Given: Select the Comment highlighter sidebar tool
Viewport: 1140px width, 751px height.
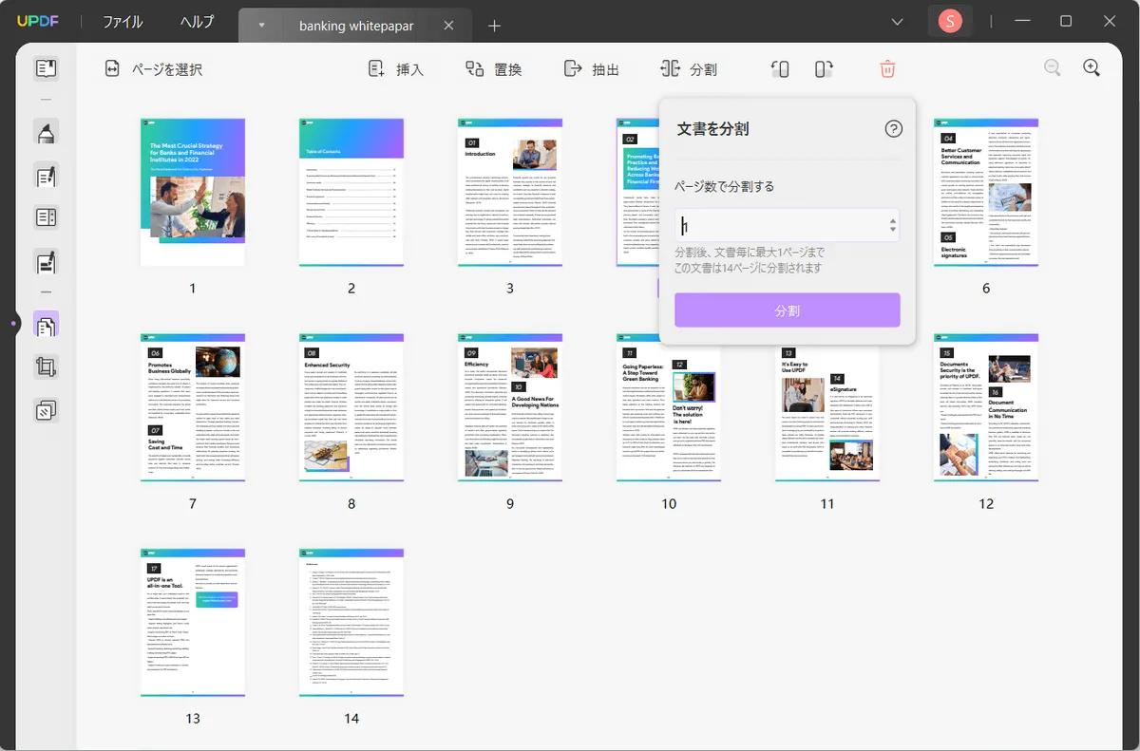Looking at the screenshot, I should point(46,132).
